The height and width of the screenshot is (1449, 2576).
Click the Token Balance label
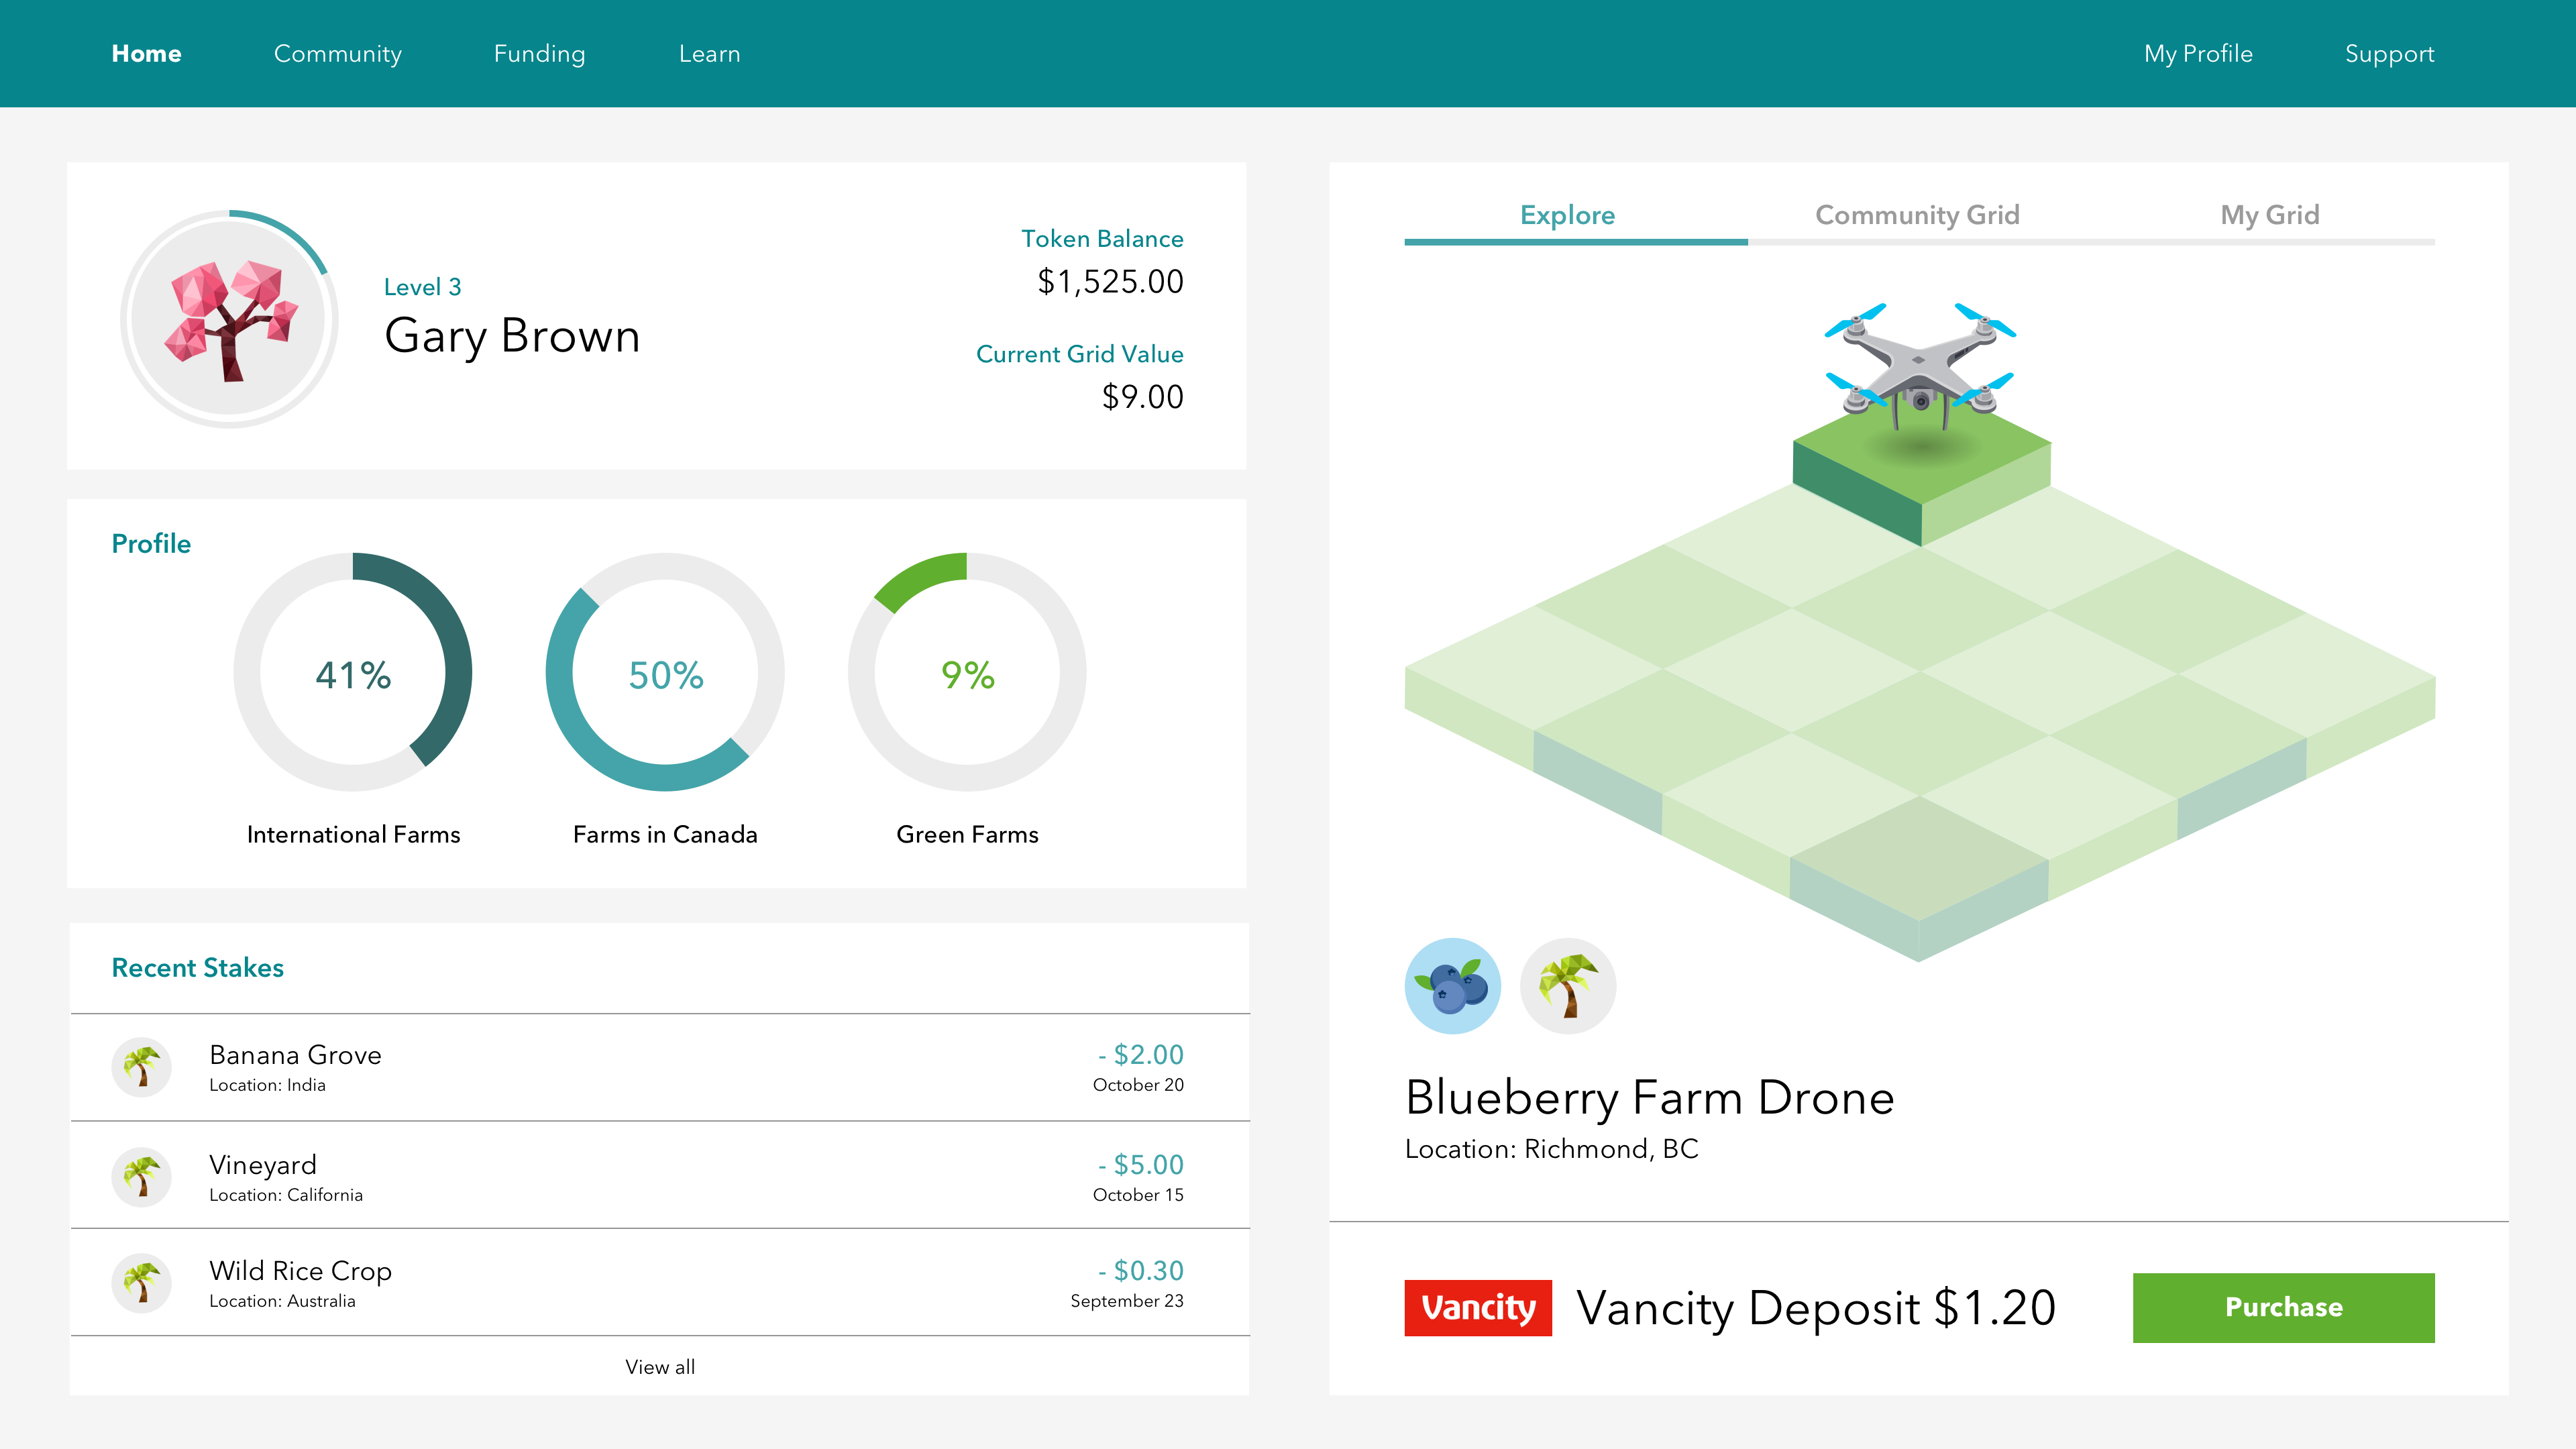[x=1102, y=239]
